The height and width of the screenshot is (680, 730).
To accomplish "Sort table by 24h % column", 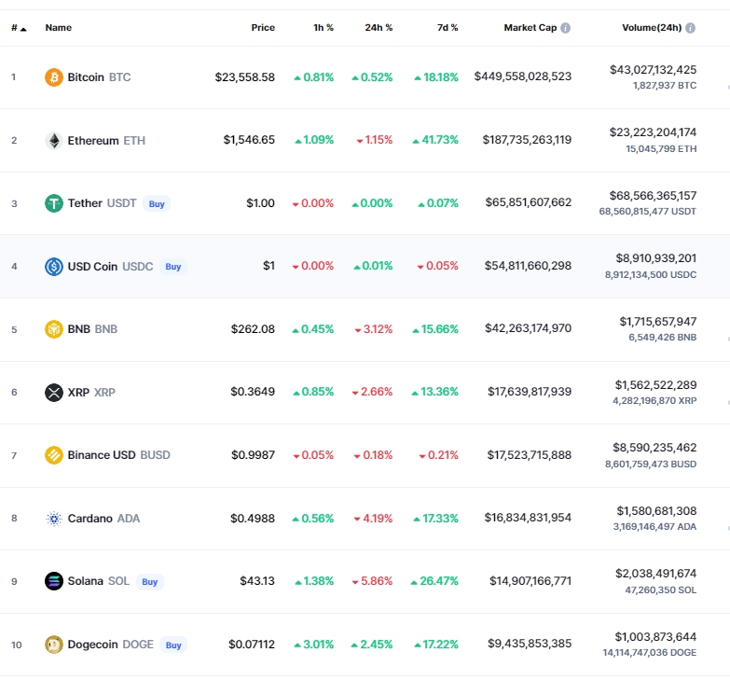I will coord(379,28).
